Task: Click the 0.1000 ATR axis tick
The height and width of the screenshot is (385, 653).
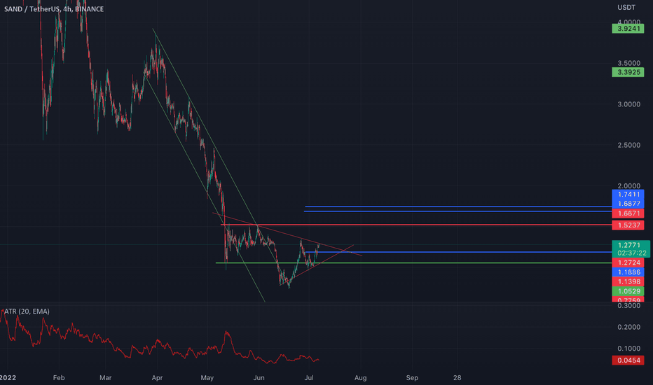Action: click(x=629, y=349)
